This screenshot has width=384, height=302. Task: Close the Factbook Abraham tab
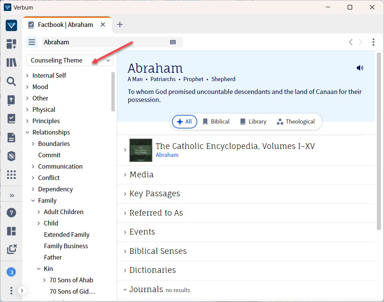click(103, 25)
